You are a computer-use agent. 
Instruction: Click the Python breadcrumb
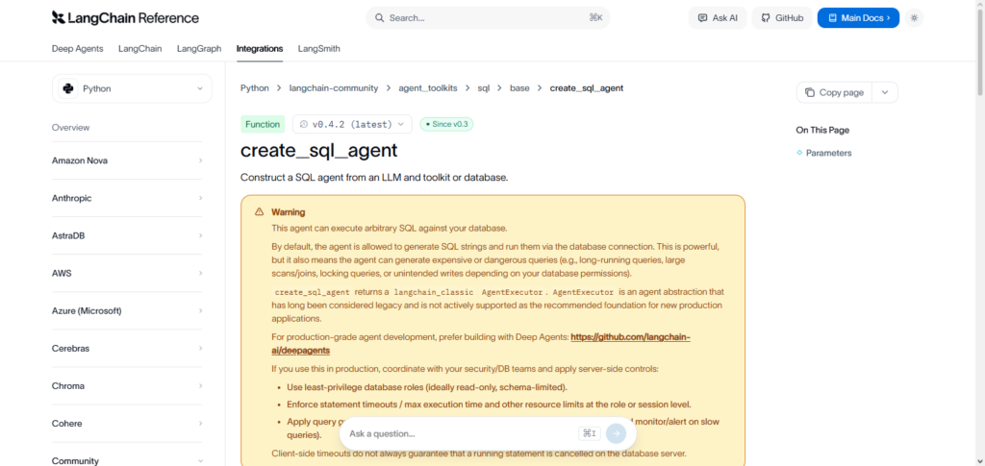coord(254,88)
